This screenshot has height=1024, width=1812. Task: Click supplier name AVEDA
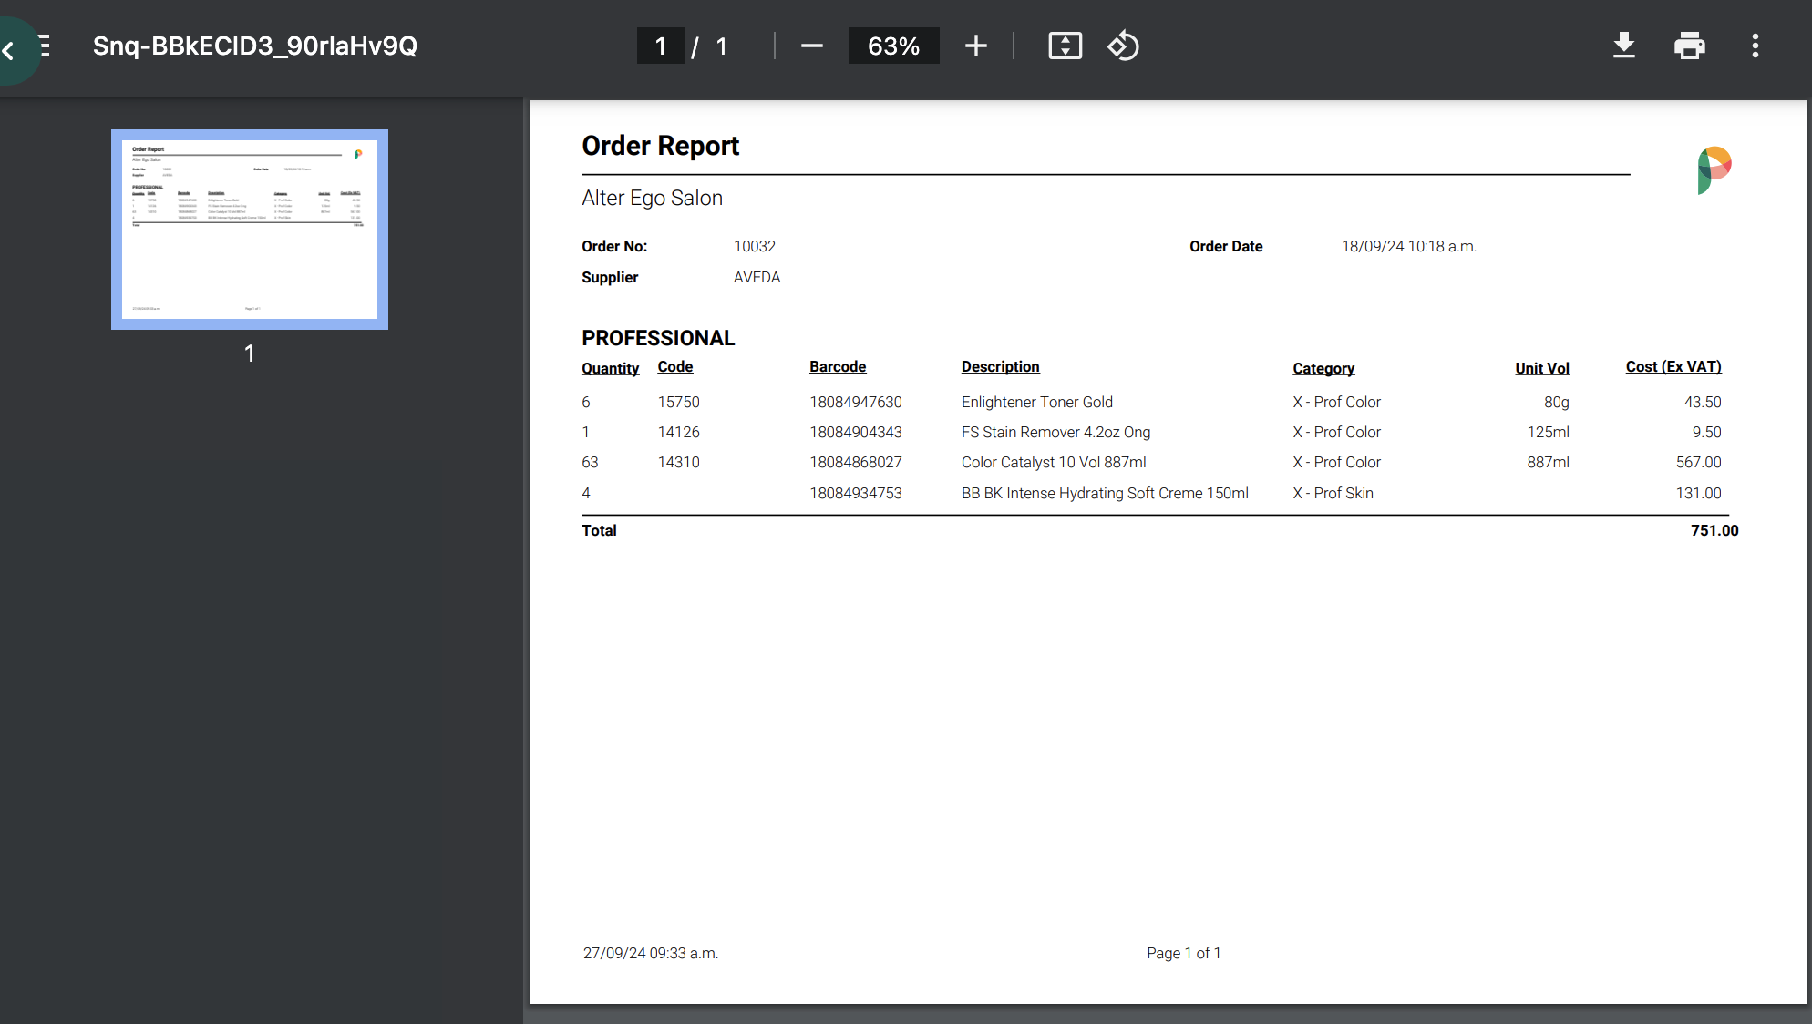pos(757,277)
